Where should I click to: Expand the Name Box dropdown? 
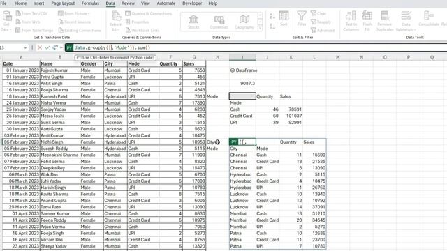25,47
